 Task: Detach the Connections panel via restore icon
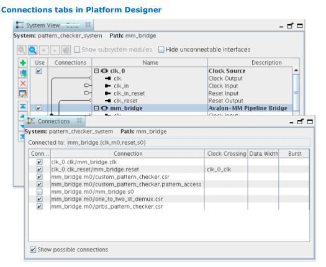[300, 122]
